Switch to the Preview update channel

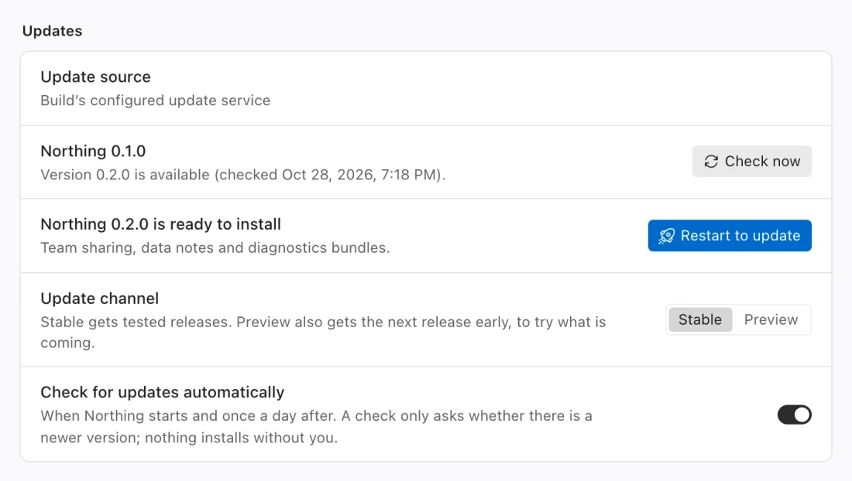(771, 320)
